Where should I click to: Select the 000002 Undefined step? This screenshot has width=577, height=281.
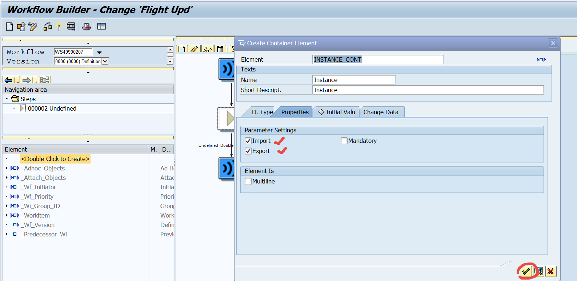click(x=52, y=108)
